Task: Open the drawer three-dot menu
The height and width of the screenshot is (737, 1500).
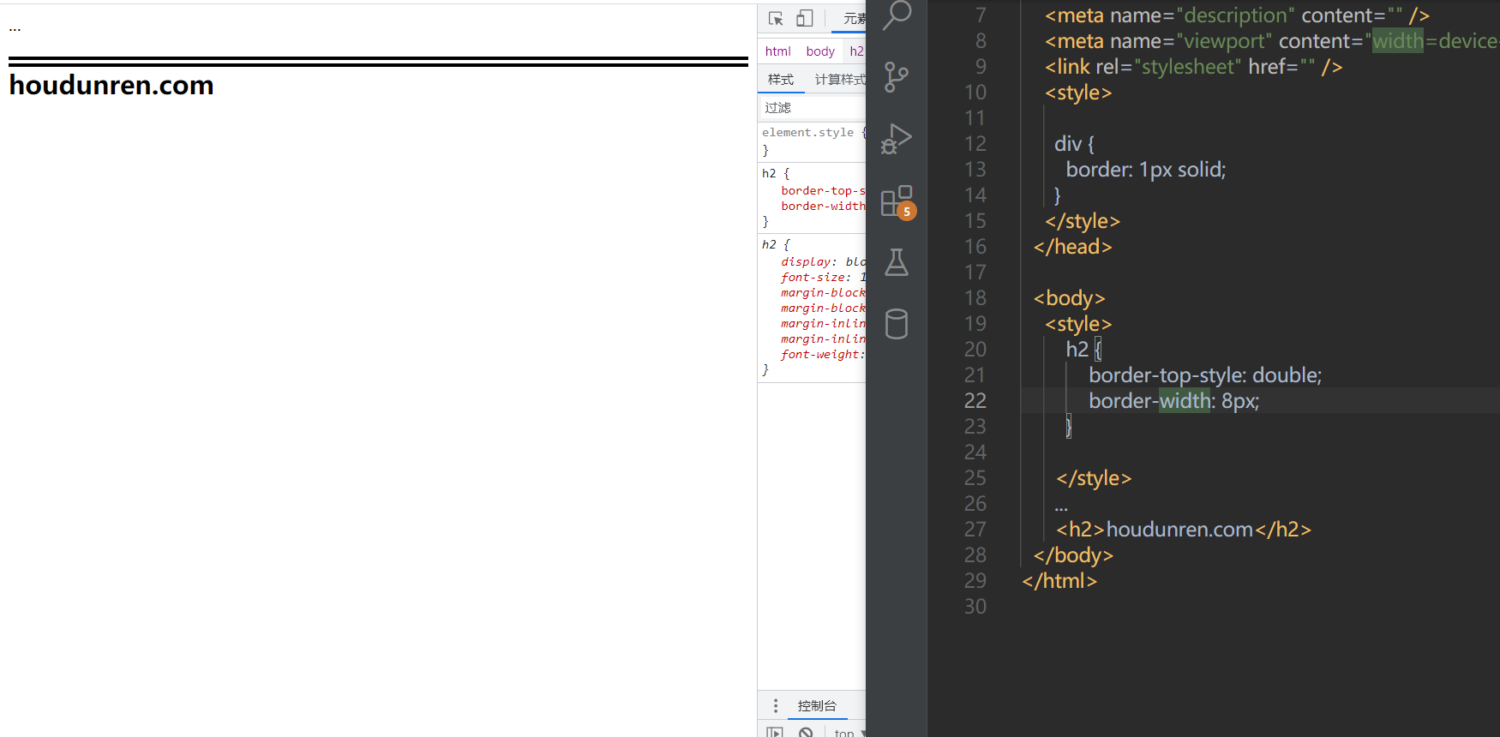Action: [x=776, y=705]
